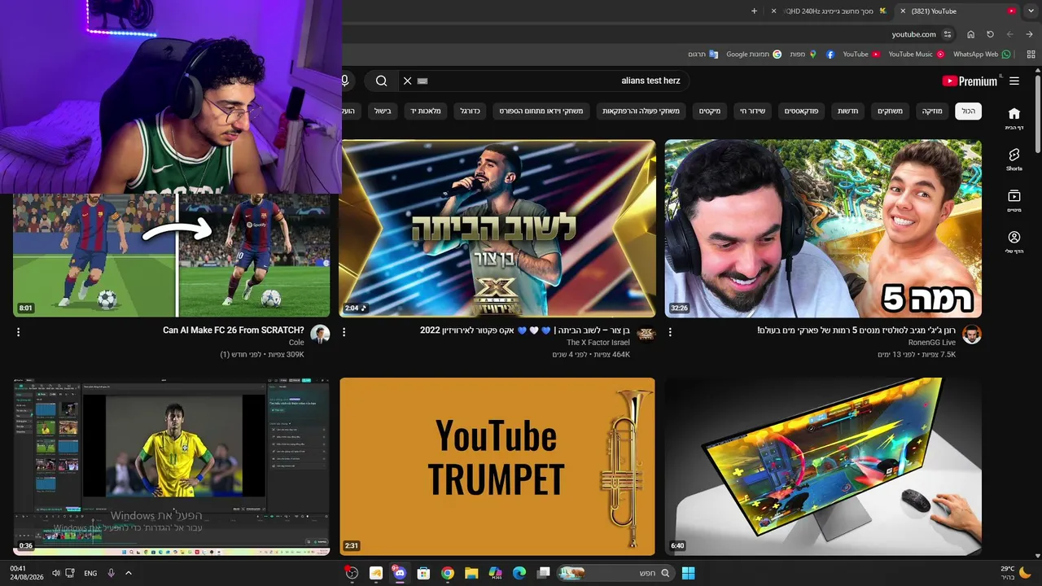Submit search with magnifier button
The height and width of the screenshot is (586, 1042).
click(381, 81)
